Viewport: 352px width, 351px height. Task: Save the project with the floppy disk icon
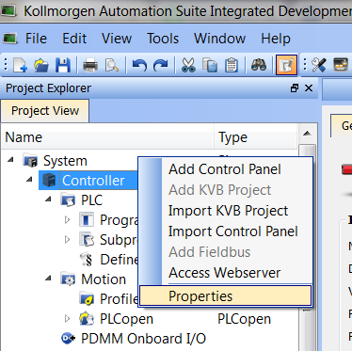pyautogui.click(x=63, y=65)
